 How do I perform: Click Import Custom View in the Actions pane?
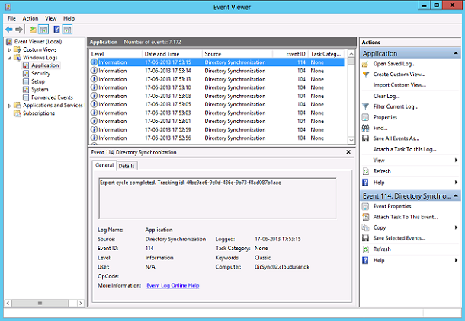399,85
